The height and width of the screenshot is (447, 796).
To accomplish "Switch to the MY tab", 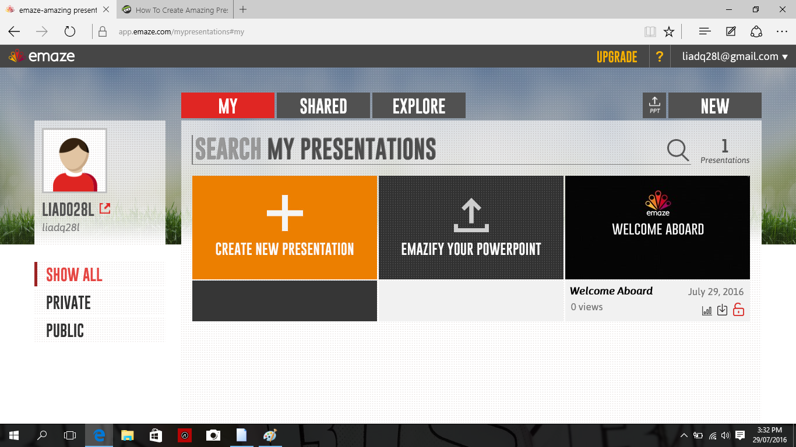I will [x=228, y=105].
